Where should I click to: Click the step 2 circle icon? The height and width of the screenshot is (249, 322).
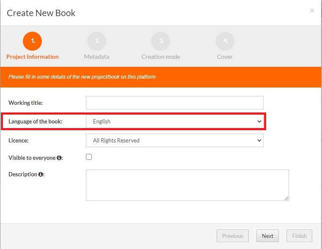point(96,41)
